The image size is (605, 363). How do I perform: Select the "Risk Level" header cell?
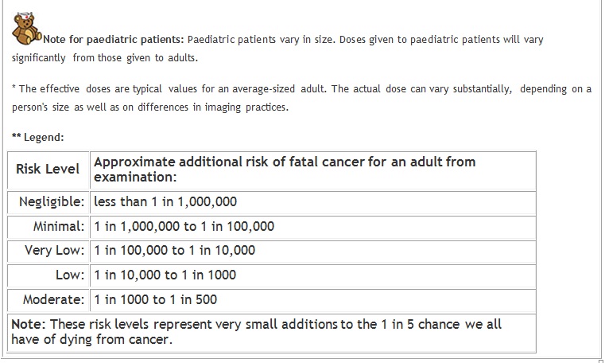coord(48,170)
